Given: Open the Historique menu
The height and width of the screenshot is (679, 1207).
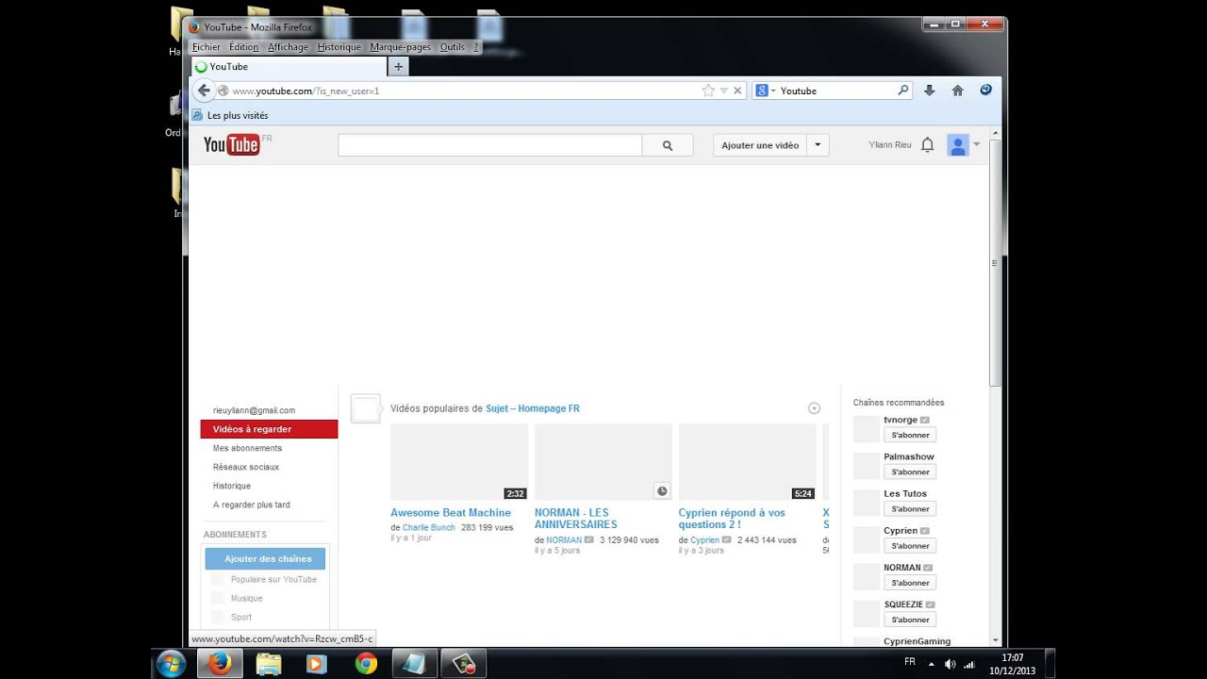Looking at the screenshot, I should pos(339,47).
